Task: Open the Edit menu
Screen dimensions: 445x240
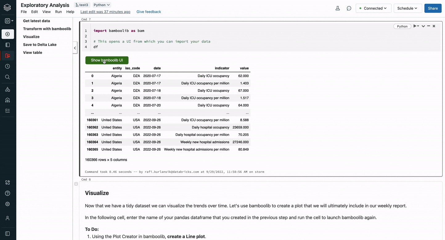Action: (x=35, y=12)
